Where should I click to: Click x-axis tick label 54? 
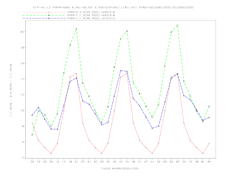[146, 162]
